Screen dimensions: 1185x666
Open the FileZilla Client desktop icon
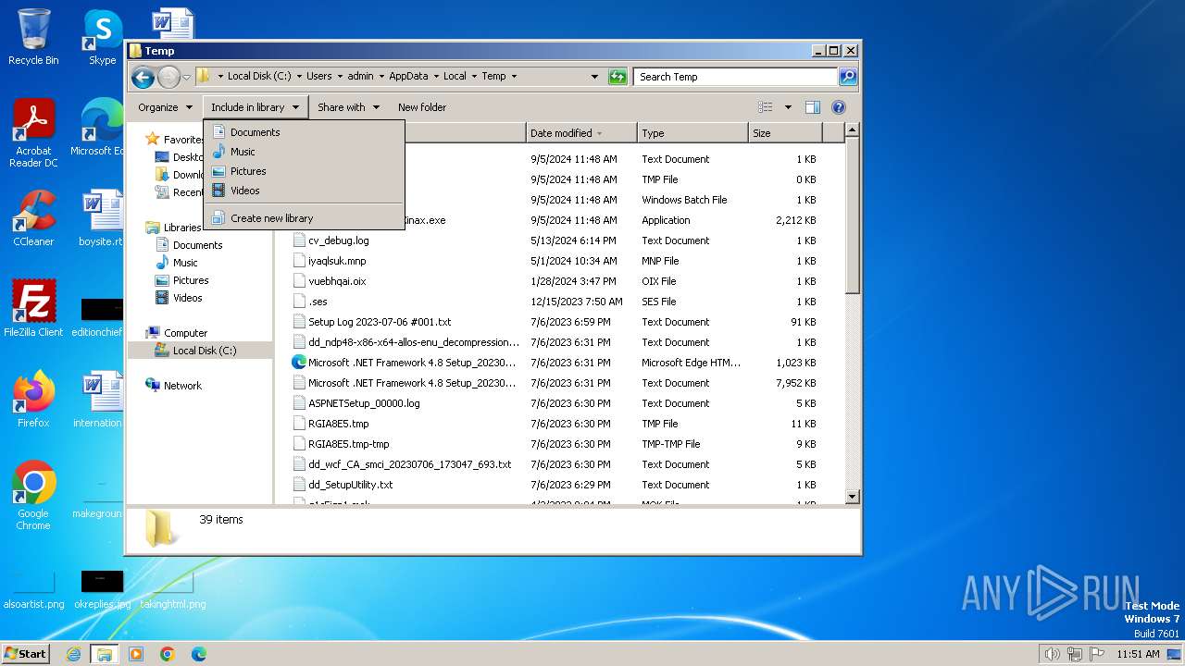click(x=33, y=309)
